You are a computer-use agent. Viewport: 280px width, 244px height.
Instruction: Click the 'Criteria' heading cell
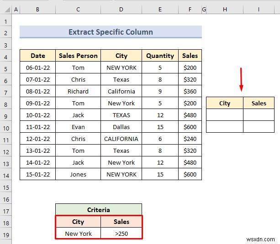[99, 210]
